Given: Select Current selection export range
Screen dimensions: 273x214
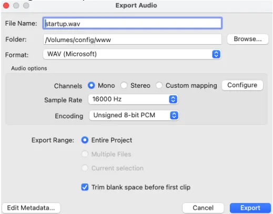Looking at the screenshot, I should [x=85, y=168].
